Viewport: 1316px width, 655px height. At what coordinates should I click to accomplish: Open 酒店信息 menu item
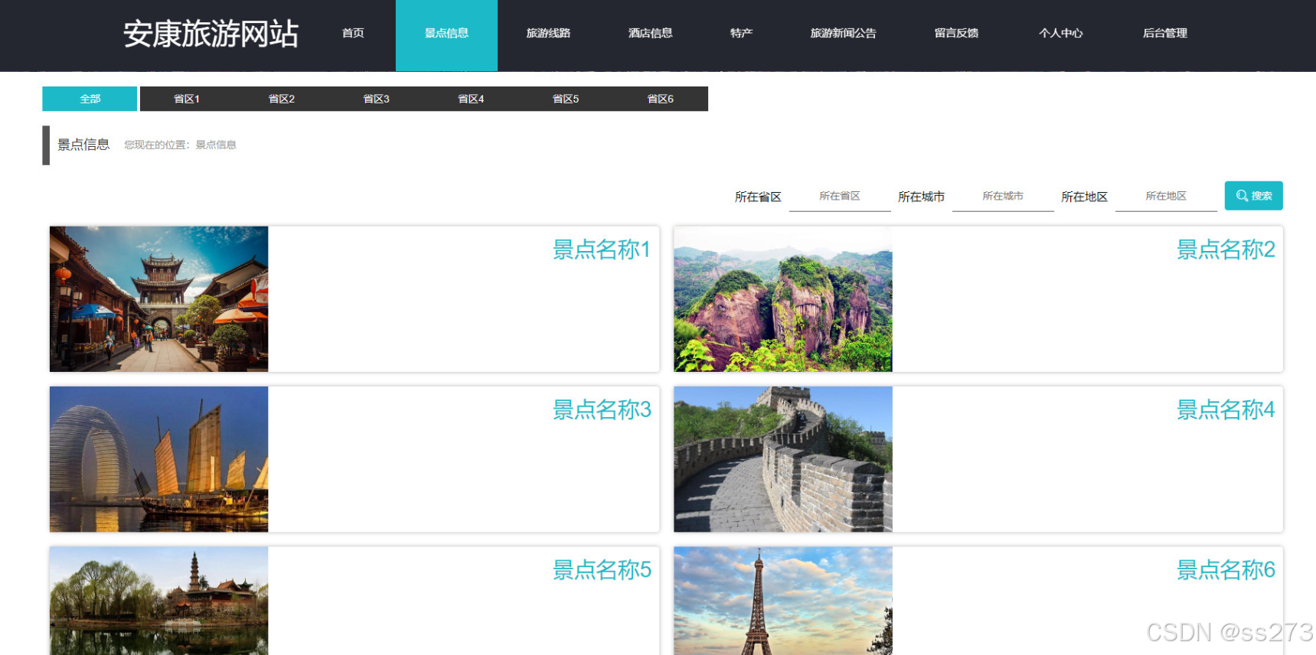pyautogui.click(x=650, y=33)
